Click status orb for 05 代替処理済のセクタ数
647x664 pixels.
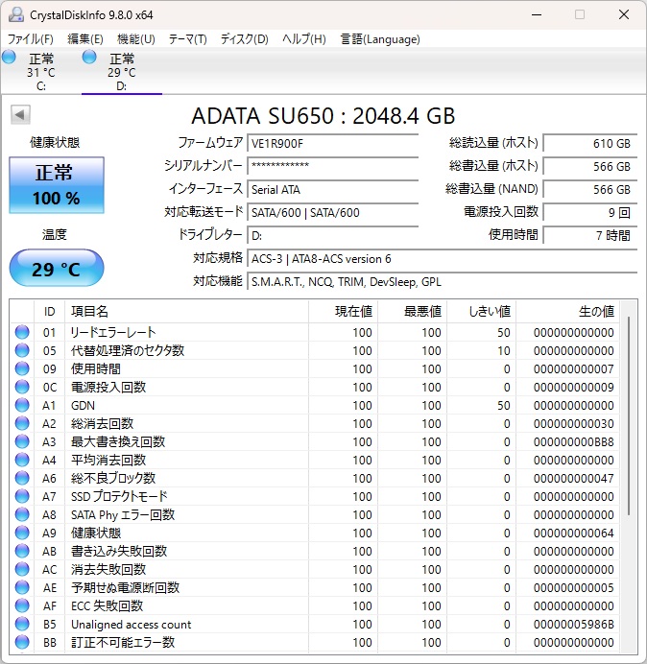tap(22, 350)
